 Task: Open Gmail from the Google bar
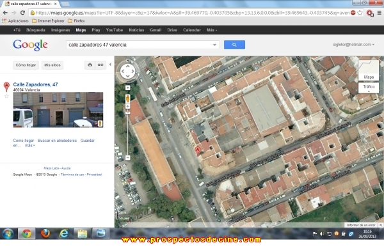tap(156, 30)
